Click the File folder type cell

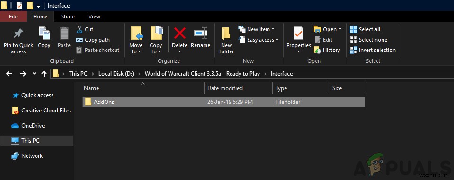[288, 102]
